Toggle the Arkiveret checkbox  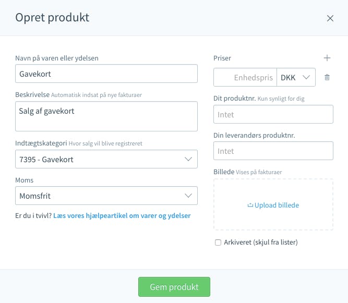(218, 243)
